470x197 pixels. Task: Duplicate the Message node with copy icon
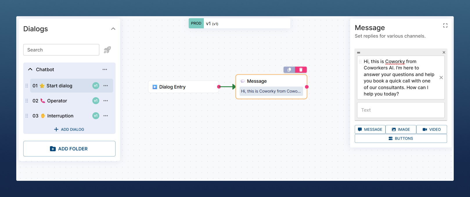coord(289,70)
